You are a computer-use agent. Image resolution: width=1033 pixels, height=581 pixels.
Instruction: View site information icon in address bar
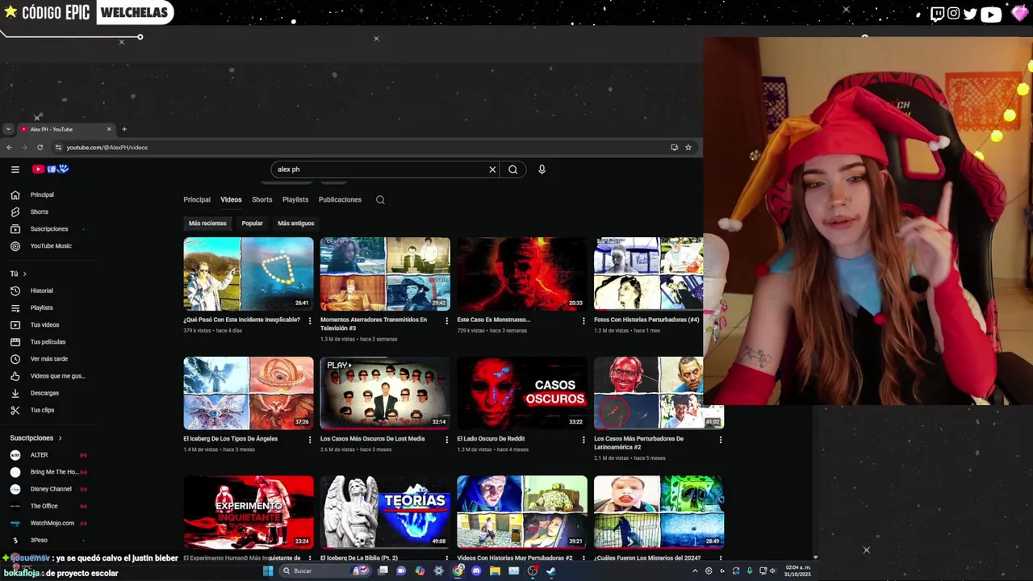58,147
